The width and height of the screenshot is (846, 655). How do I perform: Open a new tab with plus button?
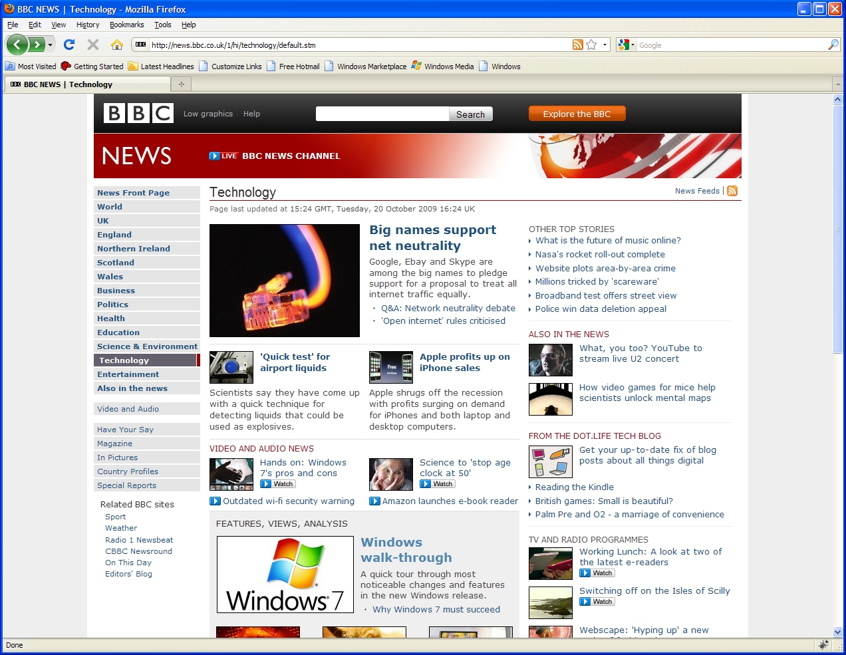pos(181,84)
